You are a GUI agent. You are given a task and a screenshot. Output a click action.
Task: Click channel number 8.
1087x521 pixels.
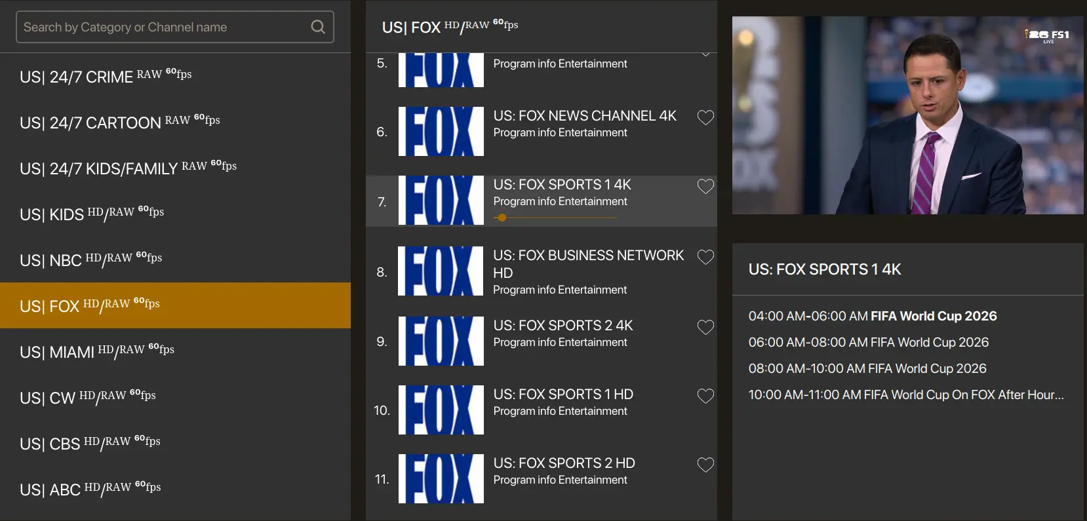point(382,272)
